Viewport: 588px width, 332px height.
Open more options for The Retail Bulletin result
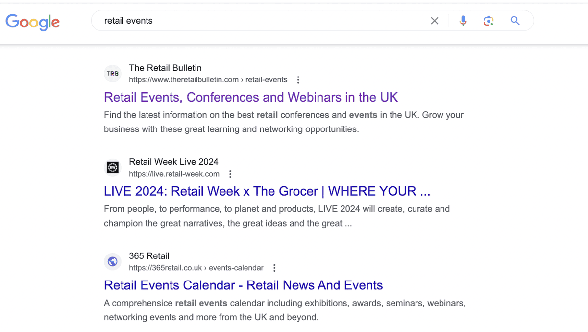point(298,80)
